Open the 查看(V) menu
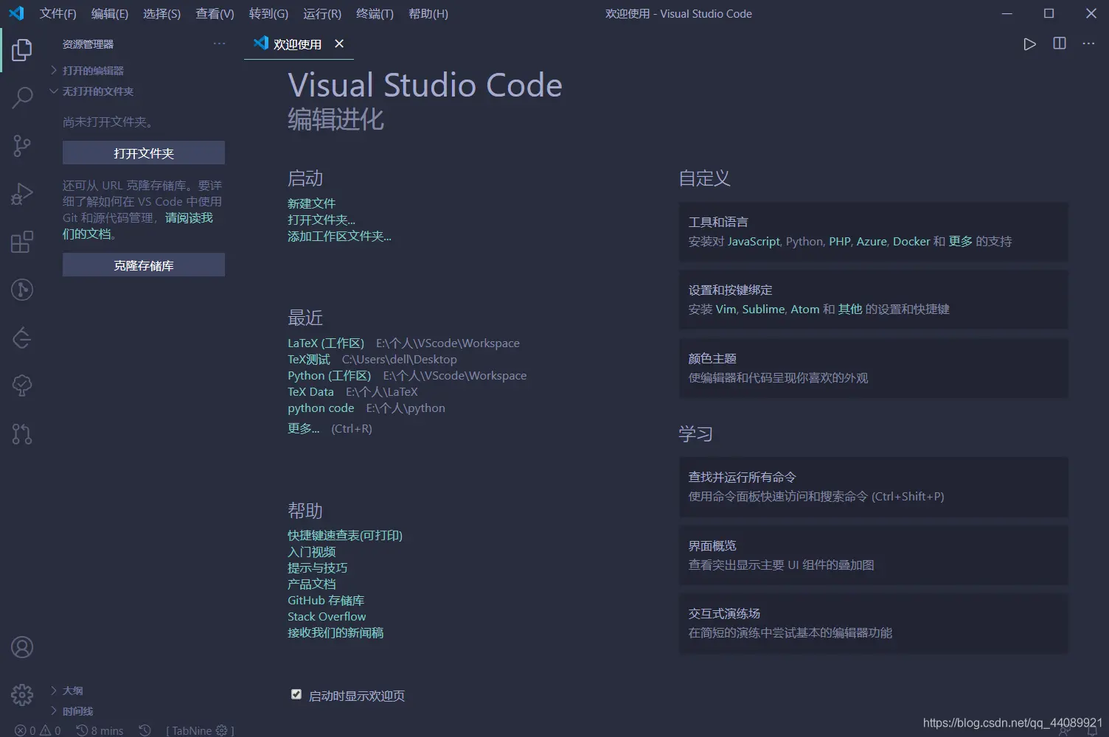This screenshot has width=1109, height=737. pos(215,13)
